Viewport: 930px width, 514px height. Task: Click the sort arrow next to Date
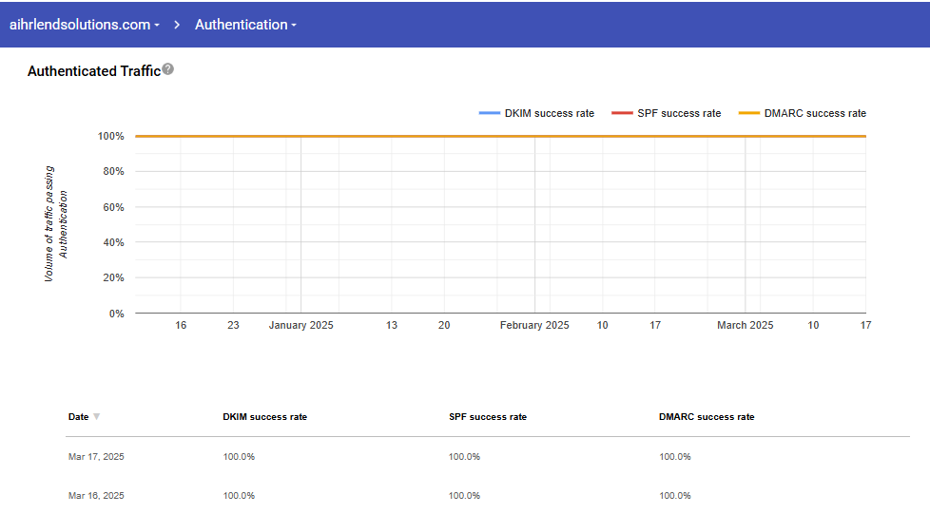click(x=96, y=417)
